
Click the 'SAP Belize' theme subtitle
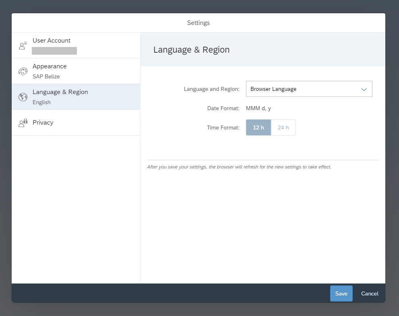(46, 76)
